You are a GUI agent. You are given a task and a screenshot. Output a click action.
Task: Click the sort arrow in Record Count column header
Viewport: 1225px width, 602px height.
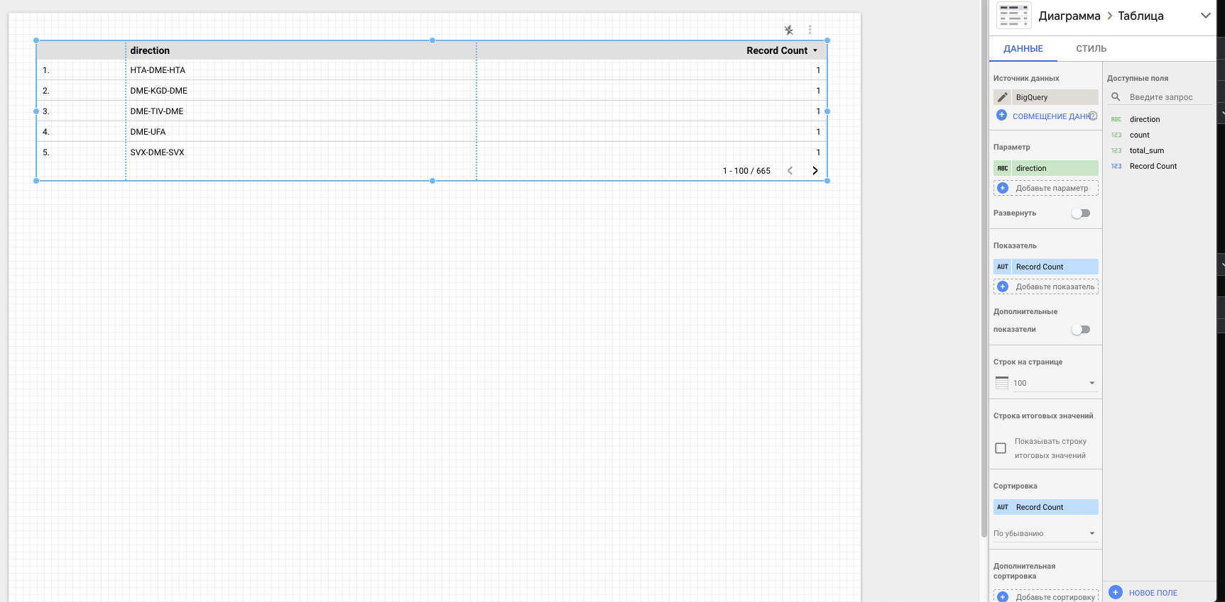815,50
